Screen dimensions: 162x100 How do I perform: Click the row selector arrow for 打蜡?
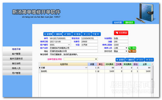click(x=40, y=68)
